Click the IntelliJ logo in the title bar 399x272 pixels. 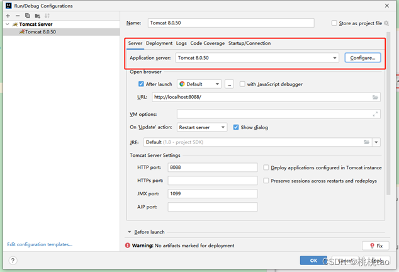tap(9, 5)
